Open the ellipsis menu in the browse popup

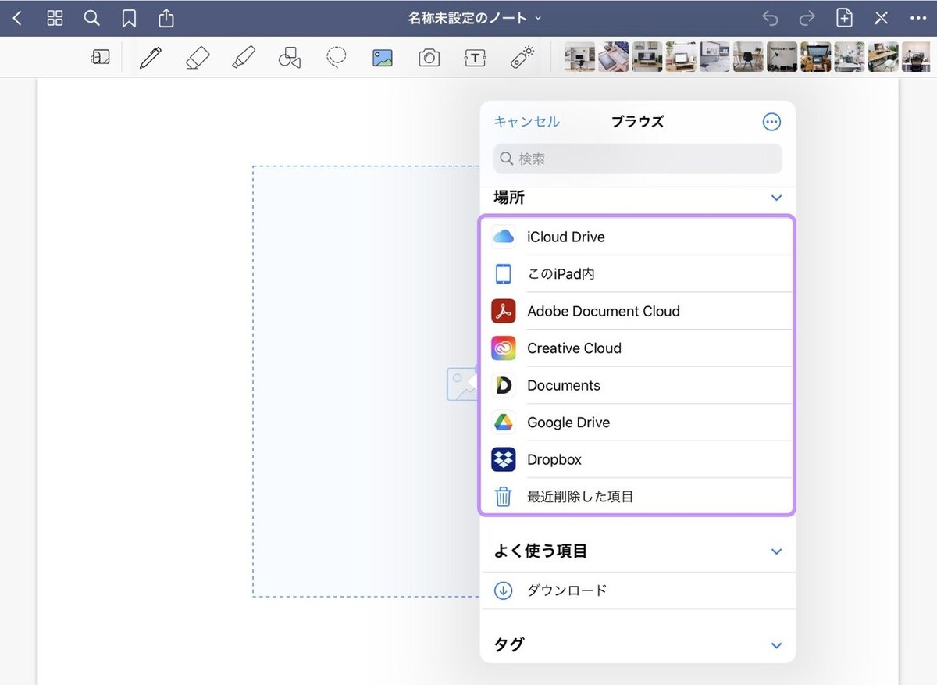(x=771, y=121)
